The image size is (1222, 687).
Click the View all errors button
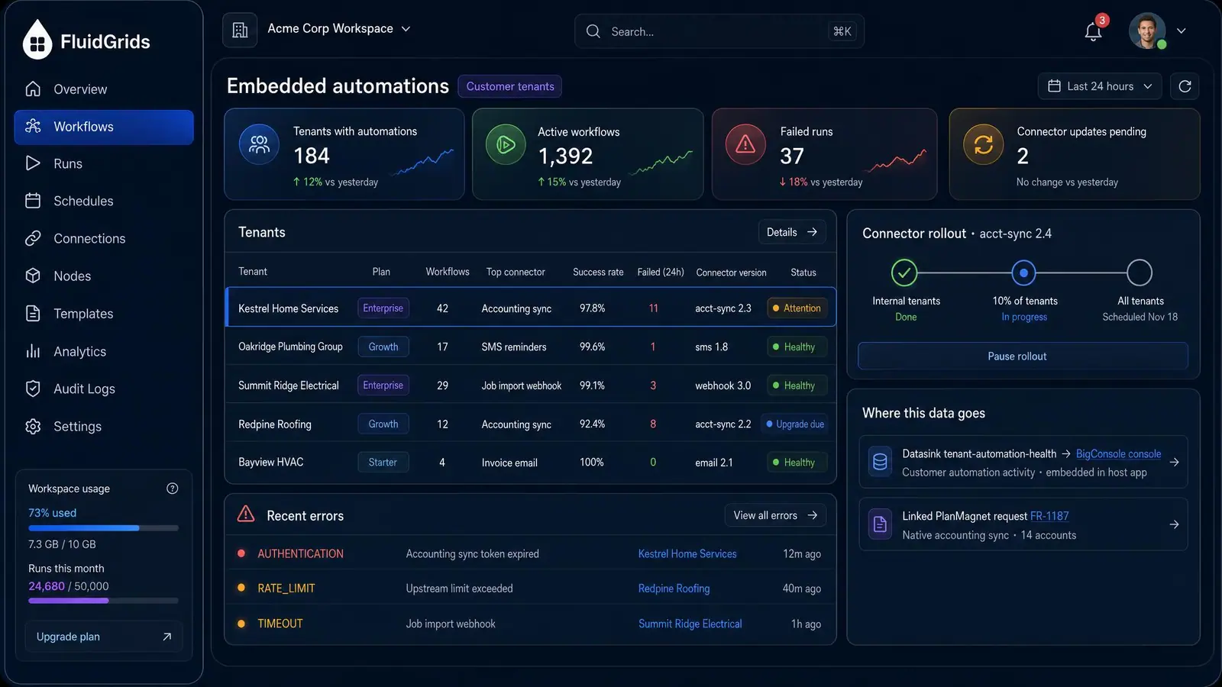pos(775,515)
